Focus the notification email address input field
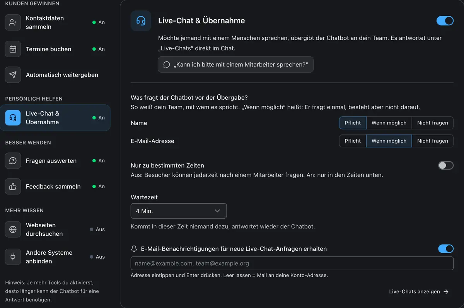Viewport: 464px width, 308px height. [x=292, y=264]
